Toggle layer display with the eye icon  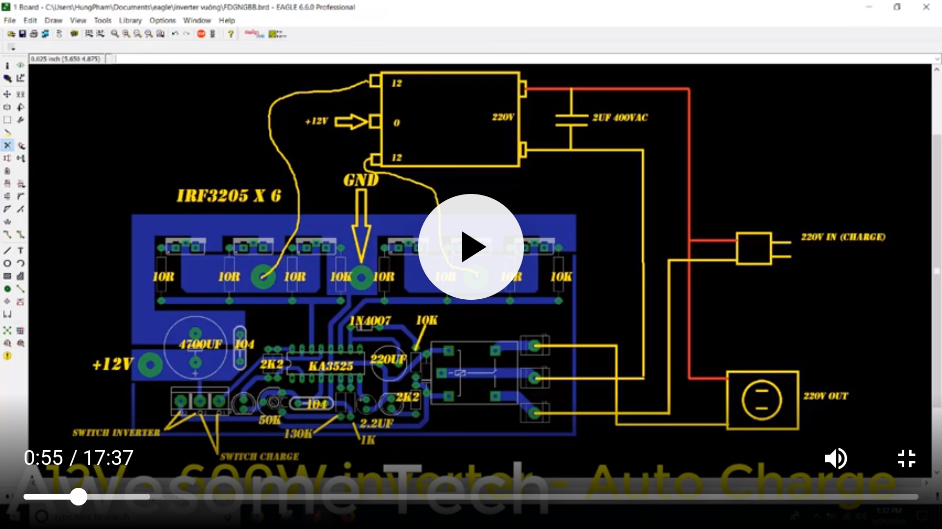[21, 65]
